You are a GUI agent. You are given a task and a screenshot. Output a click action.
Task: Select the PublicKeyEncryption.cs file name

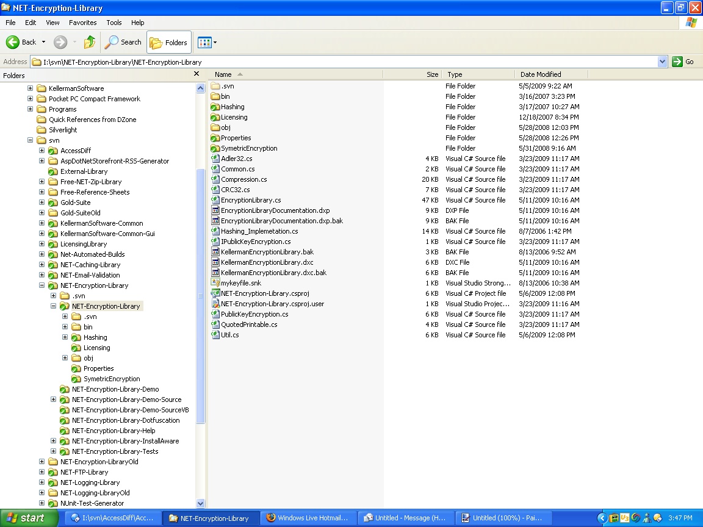[x=254, y=314]
